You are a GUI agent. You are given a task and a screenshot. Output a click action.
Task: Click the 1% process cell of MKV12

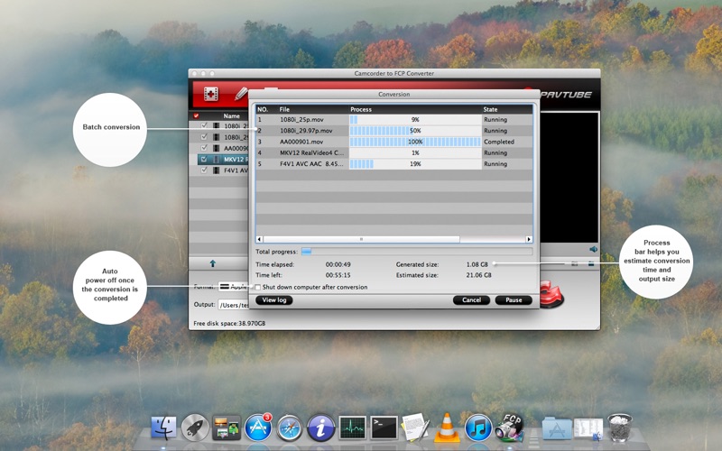coord(415,152)
